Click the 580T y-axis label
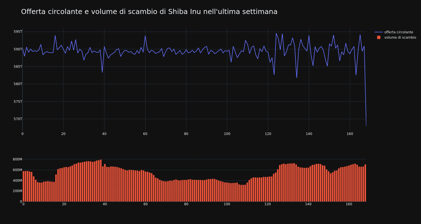Image resolution: width=421 pixels, height=224 pixels. coord(18,84)
